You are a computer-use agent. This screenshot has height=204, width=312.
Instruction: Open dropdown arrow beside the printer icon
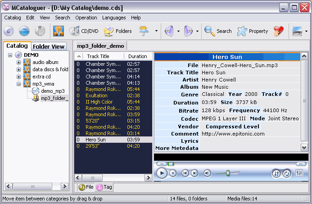tap(306, 31)
